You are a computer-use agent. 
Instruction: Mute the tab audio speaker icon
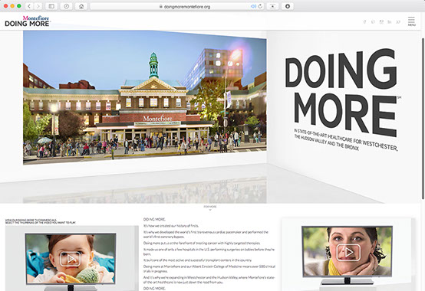click(253, 6)
